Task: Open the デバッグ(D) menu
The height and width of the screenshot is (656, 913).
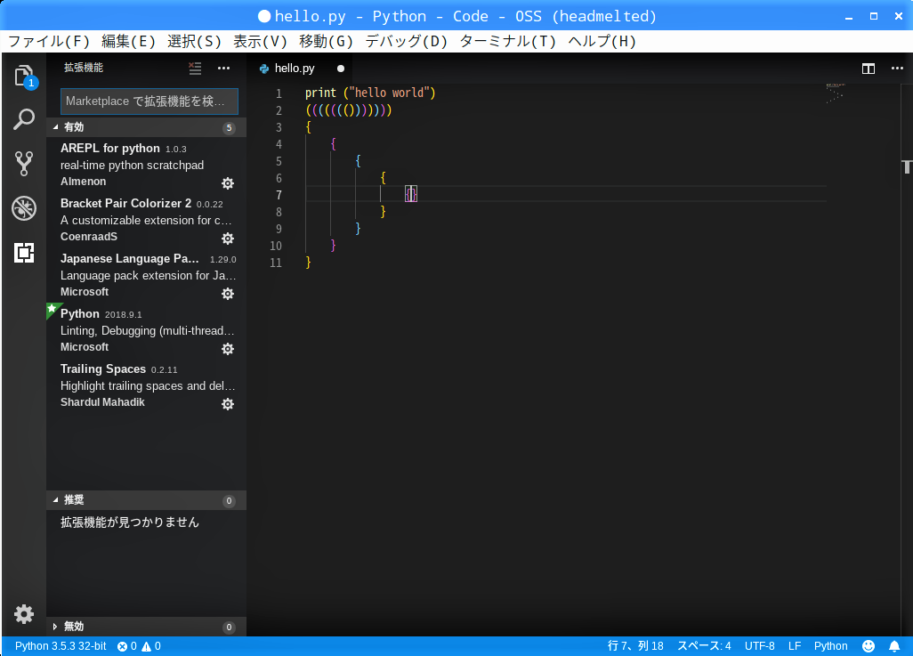Action: coord(406,41)
